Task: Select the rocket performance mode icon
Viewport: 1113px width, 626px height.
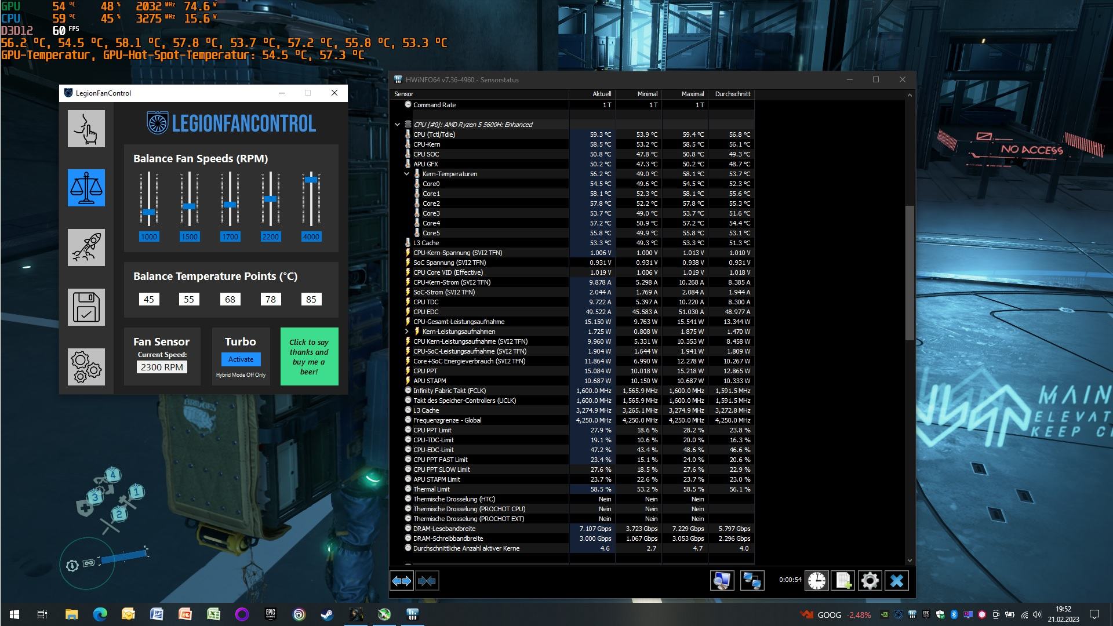Action: (86, 248)
